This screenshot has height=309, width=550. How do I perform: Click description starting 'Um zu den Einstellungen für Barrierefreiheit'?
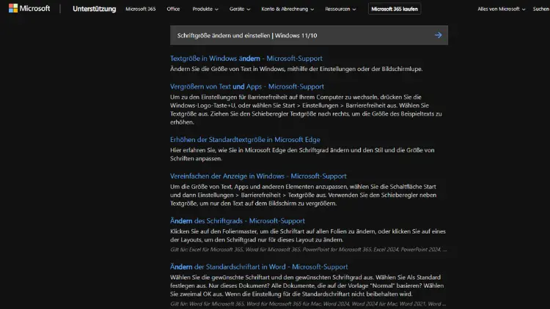(307, 110)
